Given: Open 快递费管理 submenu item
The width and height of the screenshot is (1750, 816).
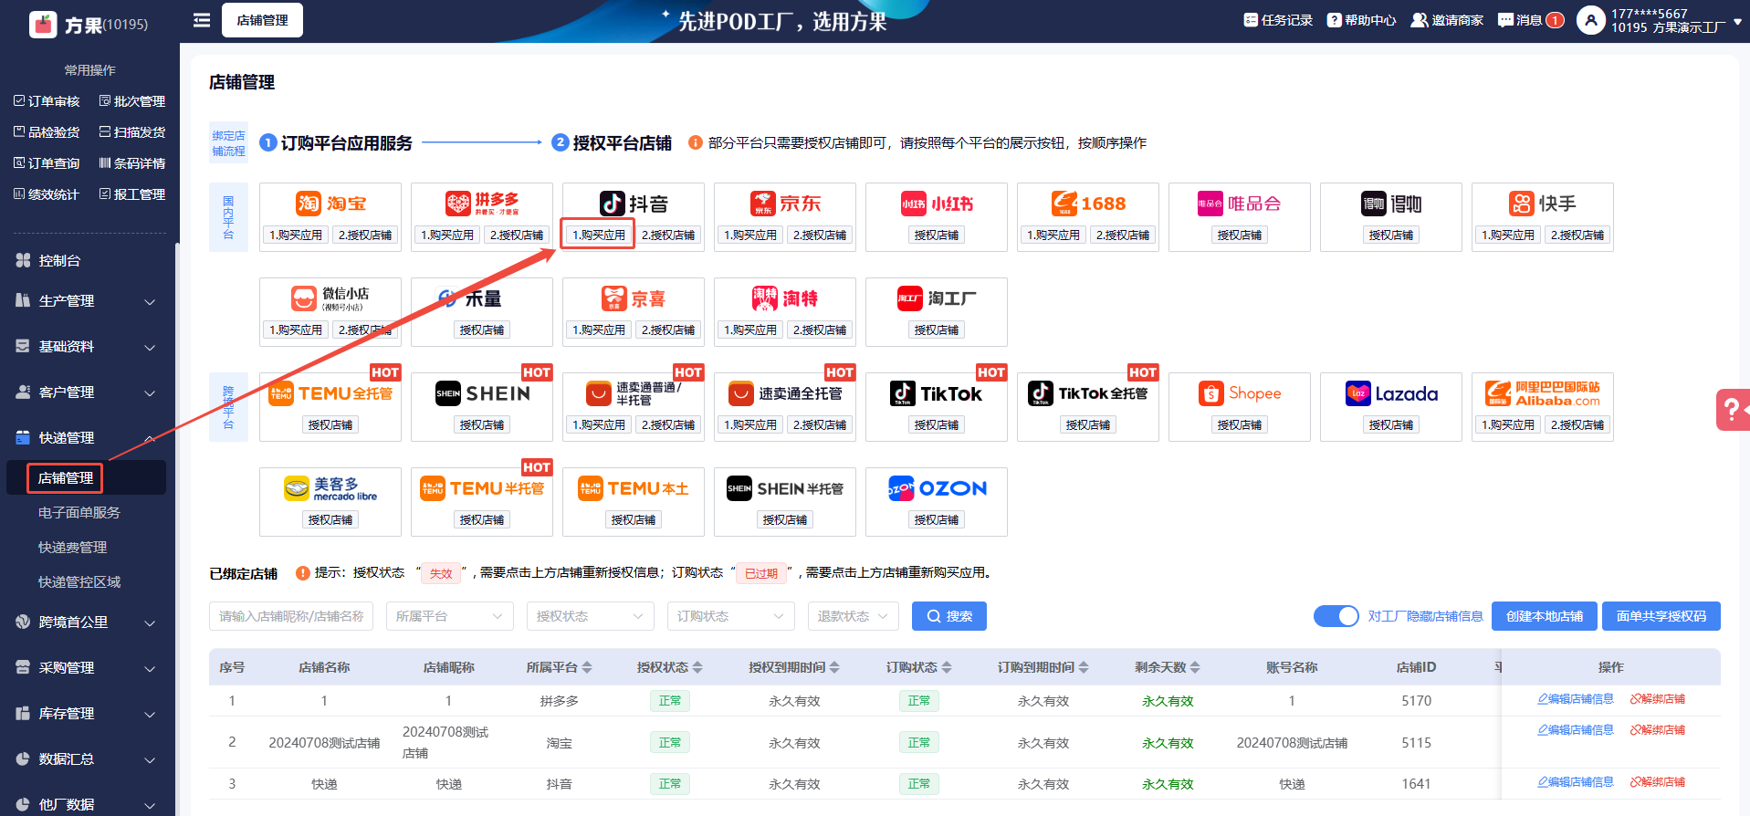Looking at the screenshot, I should (73, 548).
